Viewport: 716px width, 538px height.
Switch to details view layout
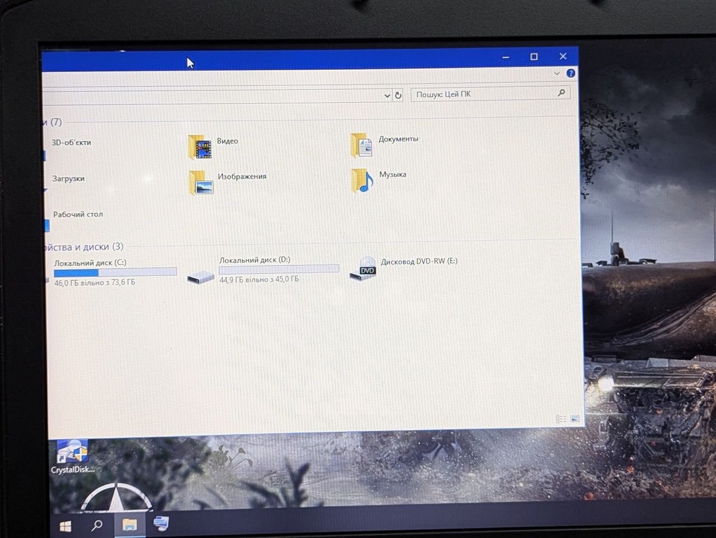point(560,419)
